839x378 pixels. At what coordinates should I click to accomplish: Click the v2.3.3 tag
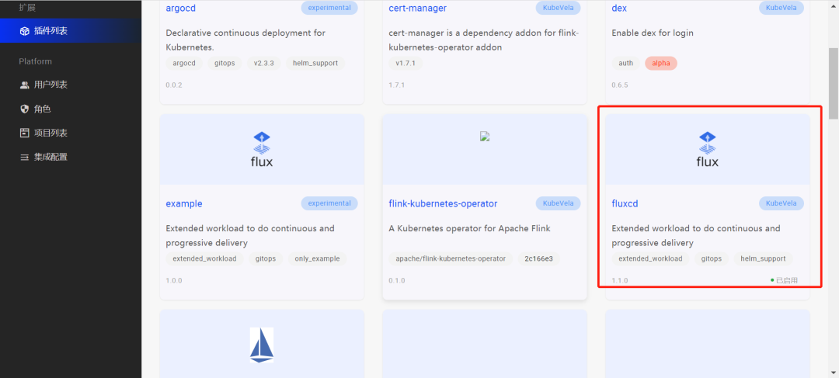click(x=264, y=63)
